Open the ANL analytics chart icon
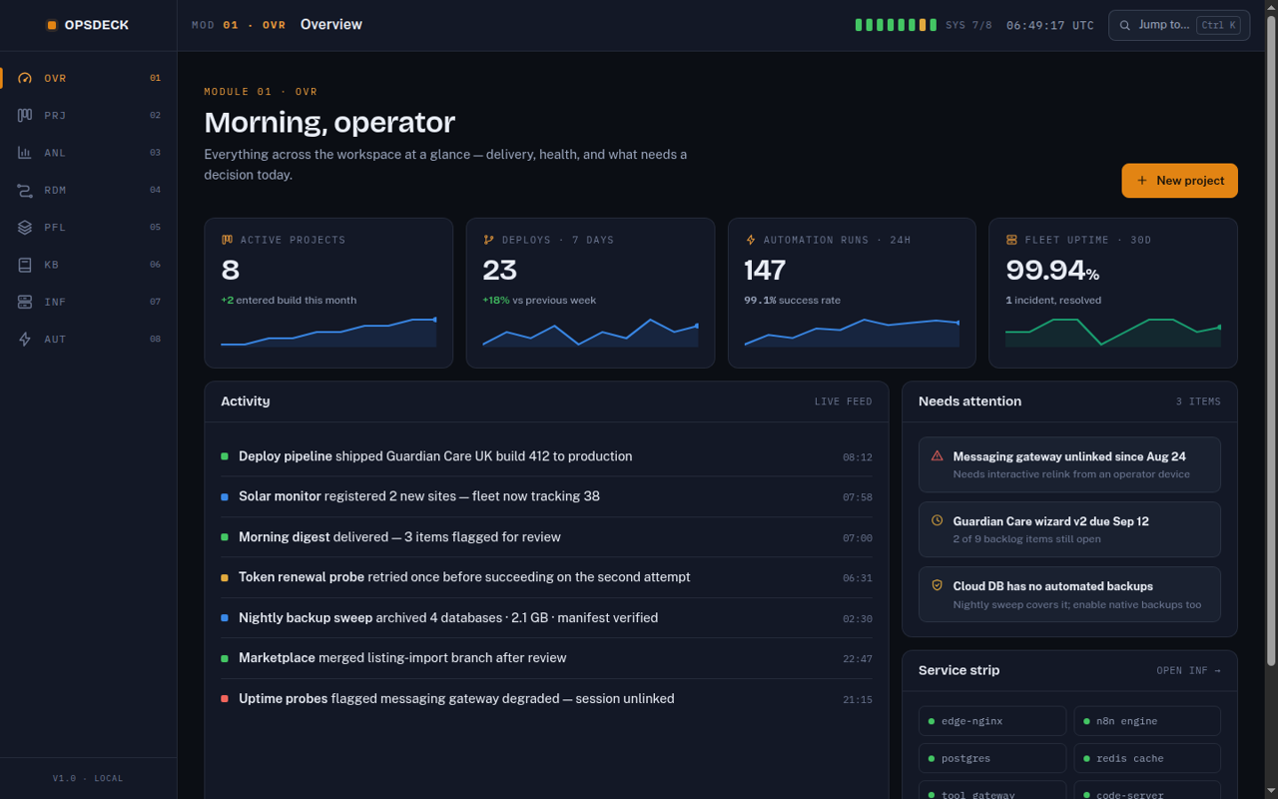 (25, 153)
